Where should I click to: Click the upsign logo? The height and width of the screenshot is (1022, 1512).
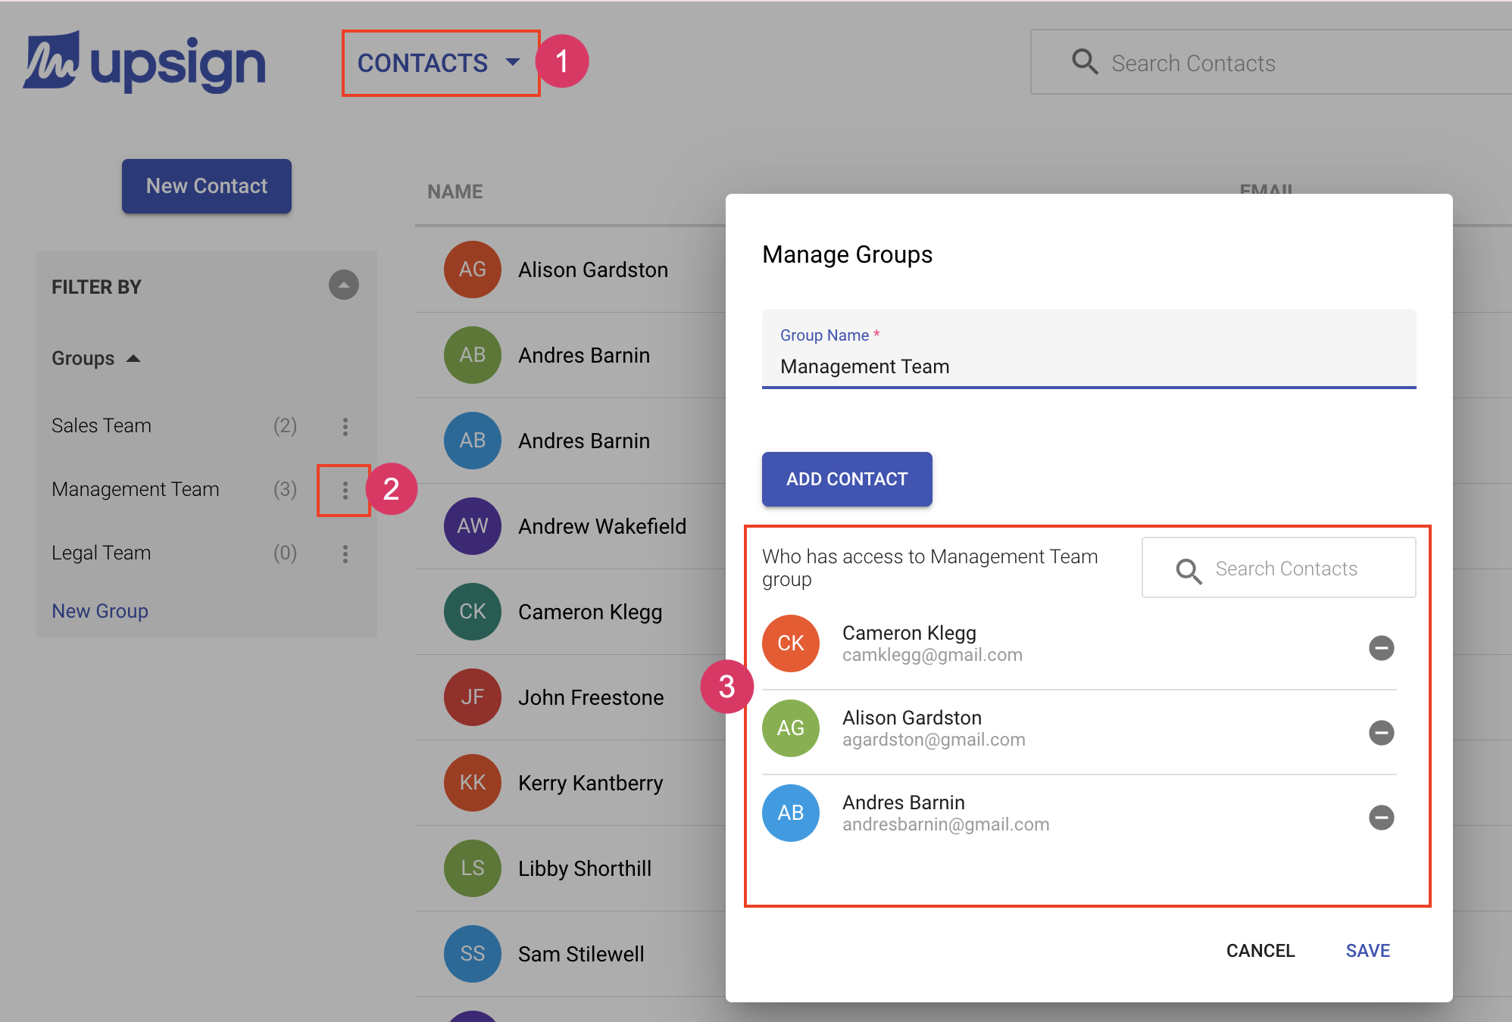144,63
